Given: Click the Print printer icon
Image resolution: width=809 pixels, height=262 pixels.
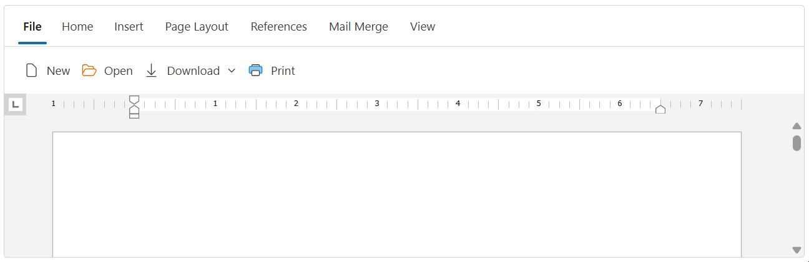Looking at the screenshot, I should coord(256,70).
